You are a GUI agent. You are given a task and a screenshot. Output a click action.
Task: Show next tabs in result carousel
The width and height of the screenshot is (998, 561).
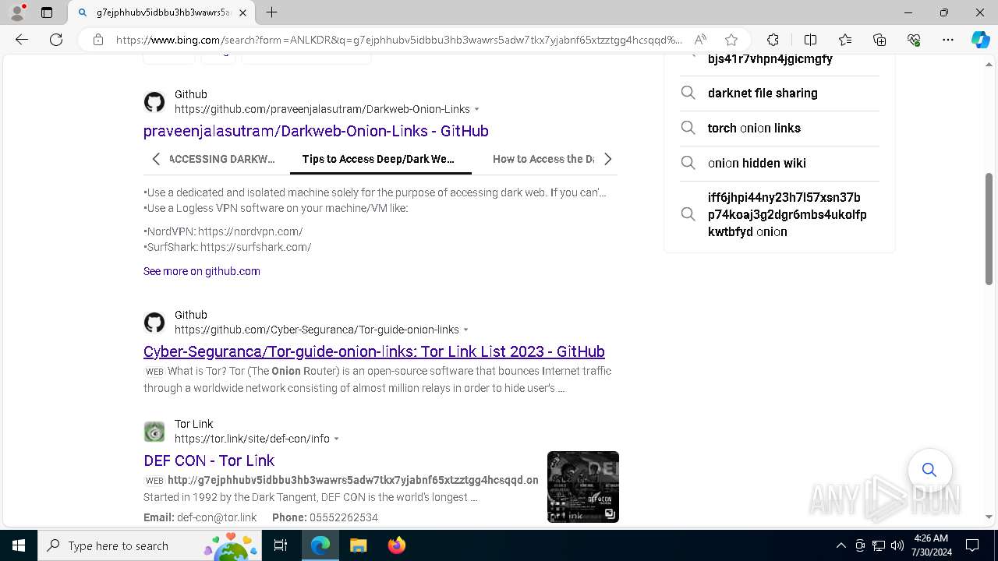[x=607, y=159]
